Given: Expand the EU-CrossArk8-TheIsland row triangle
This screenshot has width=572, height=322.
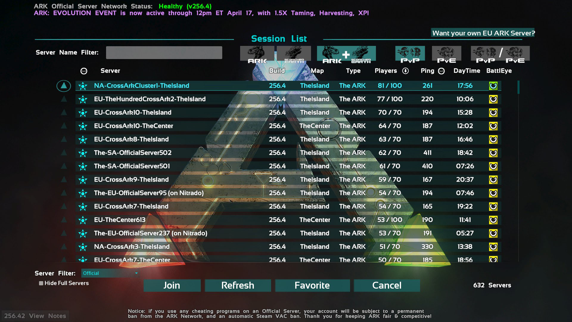Looking at the screenshot, I should pyautogui.click(x=64, y=139).
